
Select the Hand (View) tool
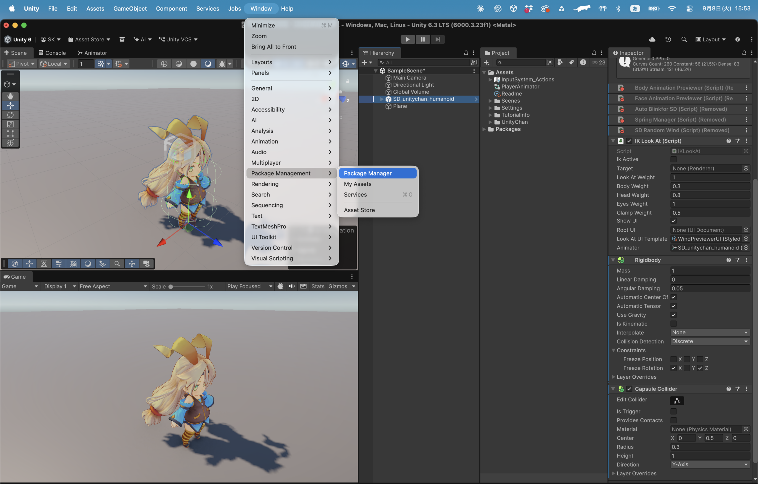tap(10, 96)
